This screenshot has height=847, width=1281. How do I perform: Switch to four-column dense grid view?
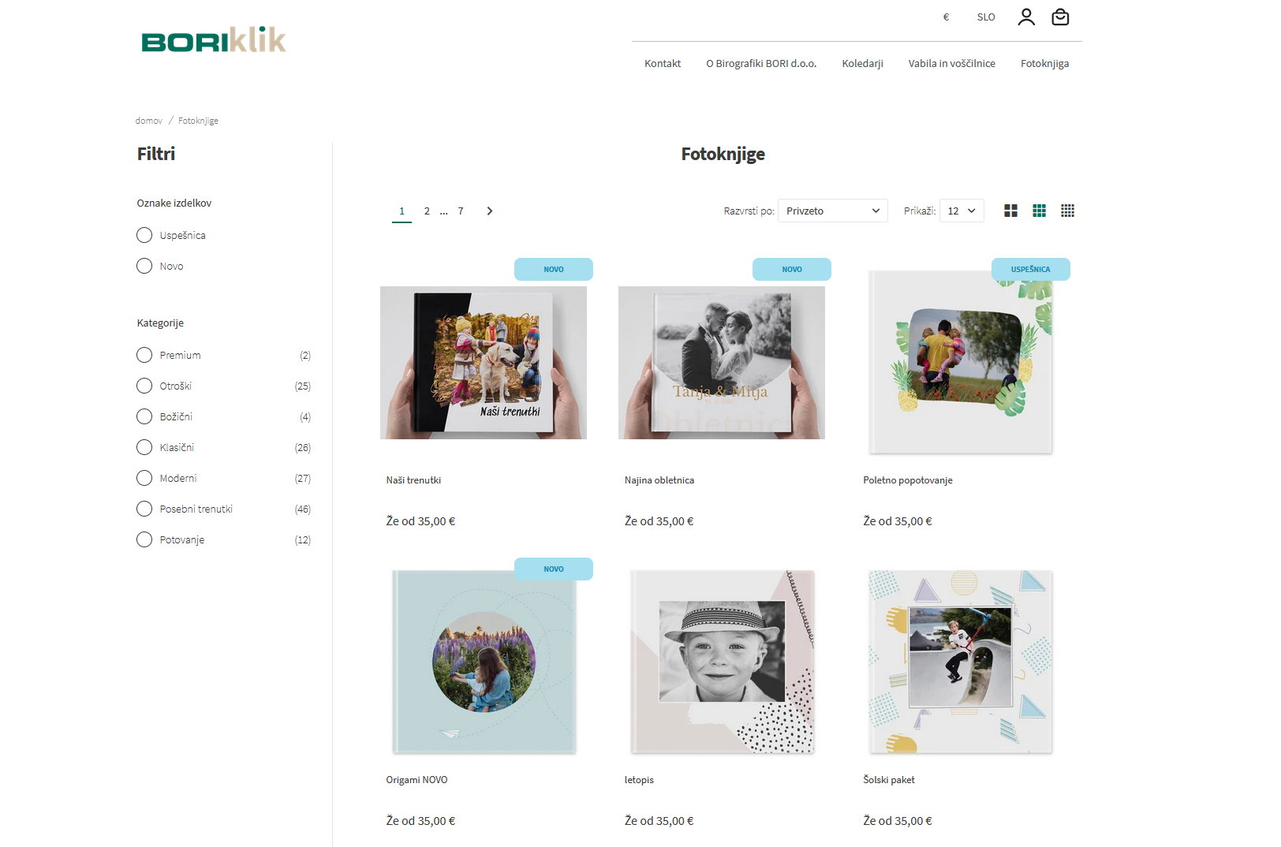point(1068,211)
